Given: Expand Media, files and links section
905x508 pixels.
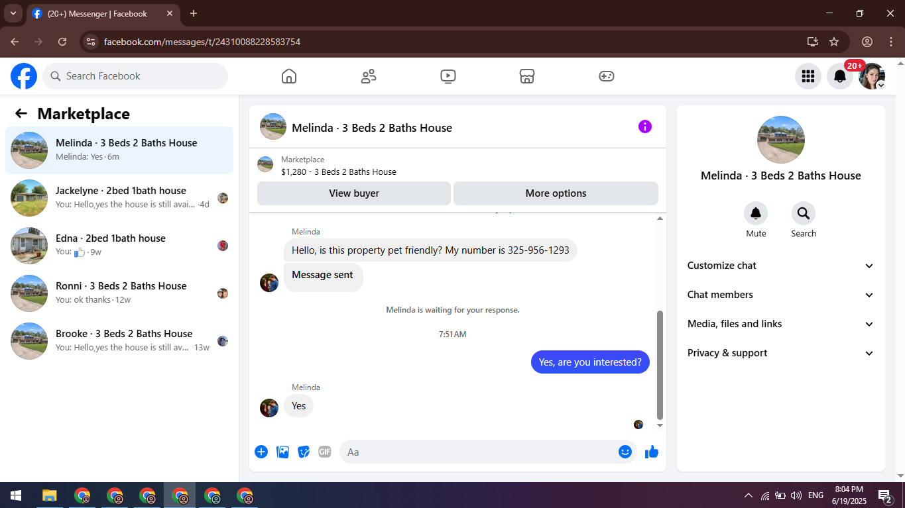Looking at the screenshot, I should tap(781, 324).
